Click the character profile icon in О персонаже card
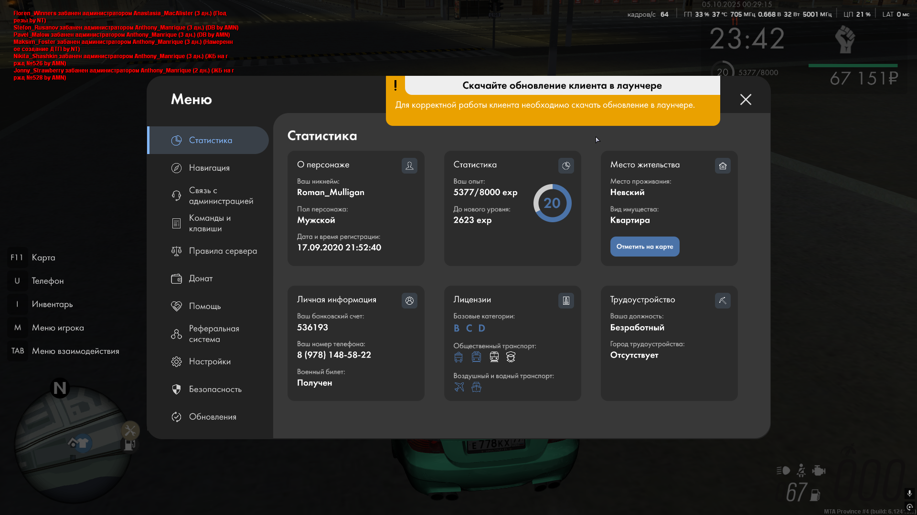Image resolution: width=917 pixels, height=515 pixels. [409, 165]
